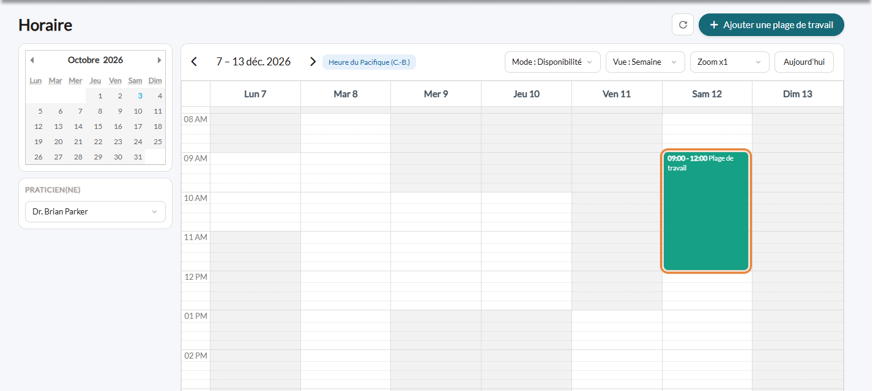Click the 12 PM time label
Viewport: 881px width, 391px height.
(196, 277)
